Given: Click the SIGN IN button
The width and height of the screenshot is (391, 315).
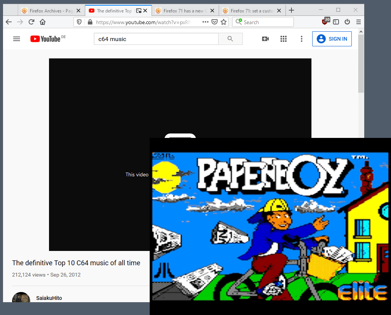Looking at the screenshot, I should pyautogui.click(x=332, y=39).
